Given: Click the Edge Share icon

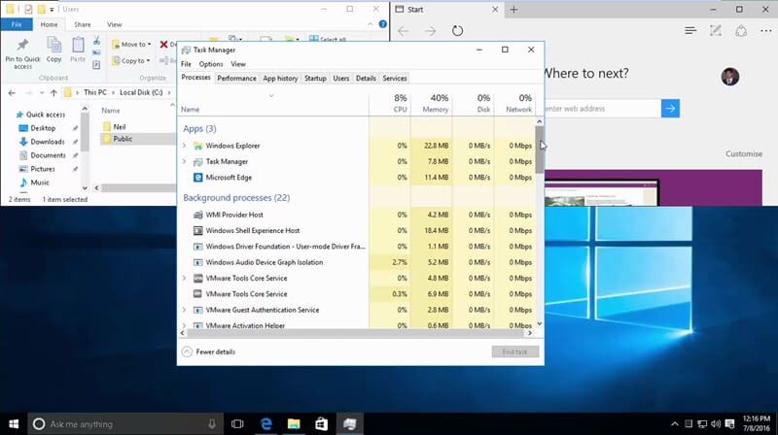Looking at the screenshot, I should coord(741,31).
